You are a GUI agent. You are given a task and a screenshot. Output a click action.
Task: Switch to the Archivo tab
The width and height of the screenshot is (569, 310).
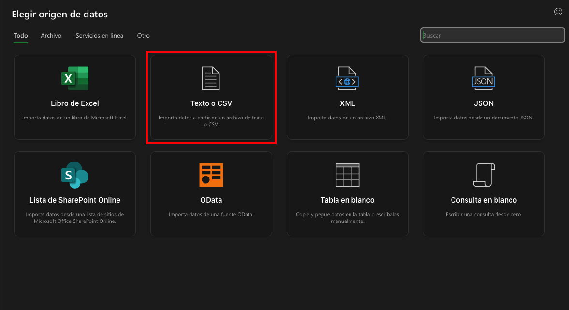[x=51, y=36]
